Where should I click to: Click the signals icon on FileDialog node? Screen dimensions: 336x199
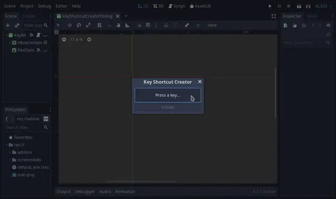point(38,50)
